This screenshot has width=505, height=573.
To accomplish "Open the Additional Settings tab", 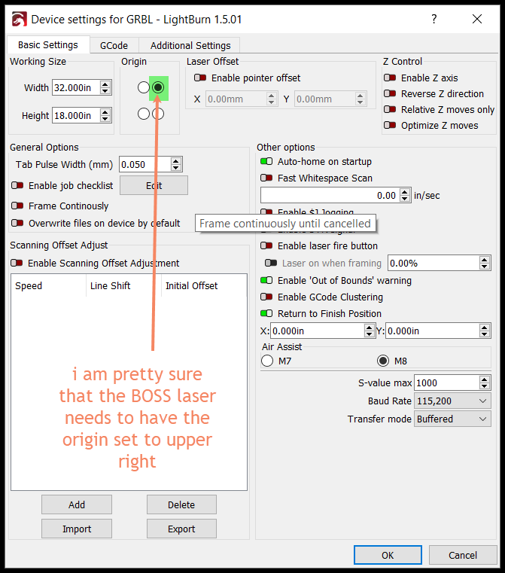I will point(190,45).
